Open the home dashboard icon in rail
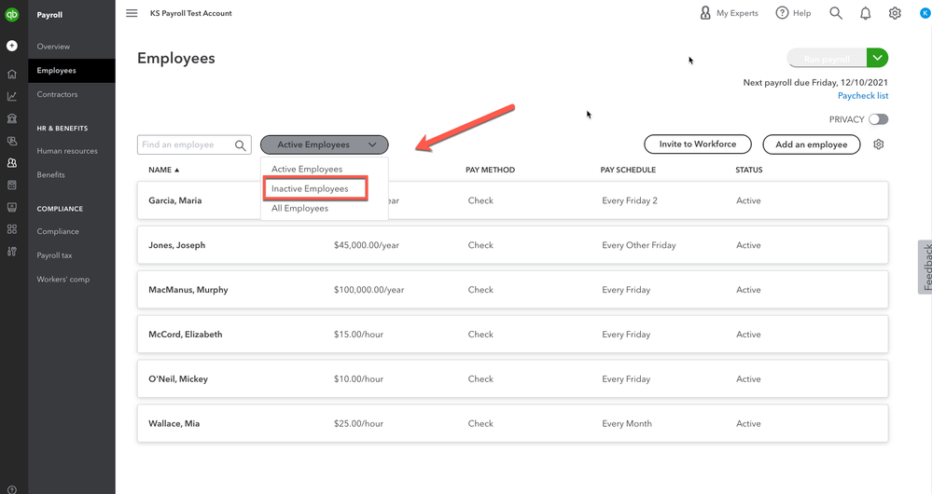The height and width of the screenshot is (494, 932). pyautogui.click(x=12, y=75)
